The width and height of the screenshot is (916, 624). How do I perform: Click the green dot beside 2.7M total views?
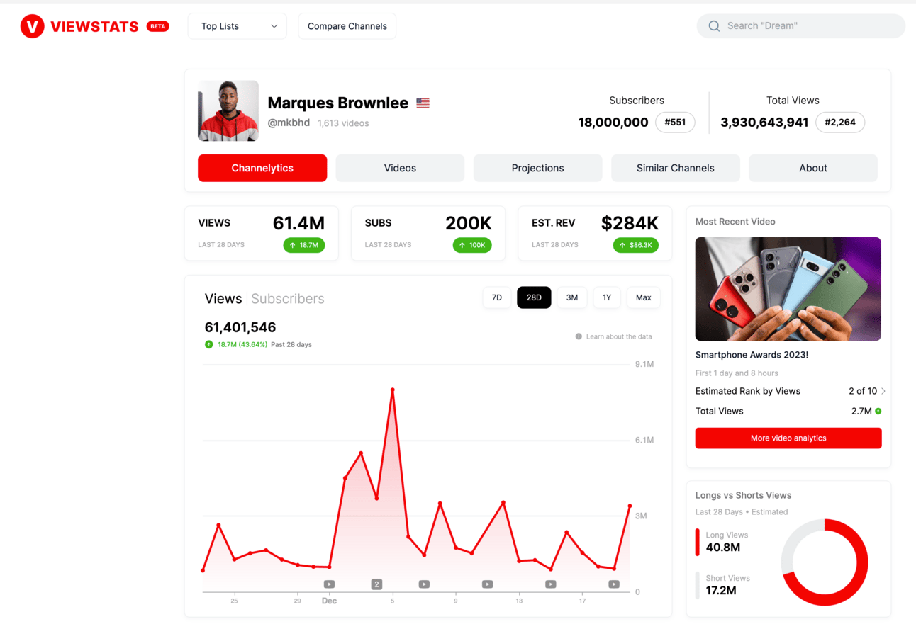click(878, 411)
